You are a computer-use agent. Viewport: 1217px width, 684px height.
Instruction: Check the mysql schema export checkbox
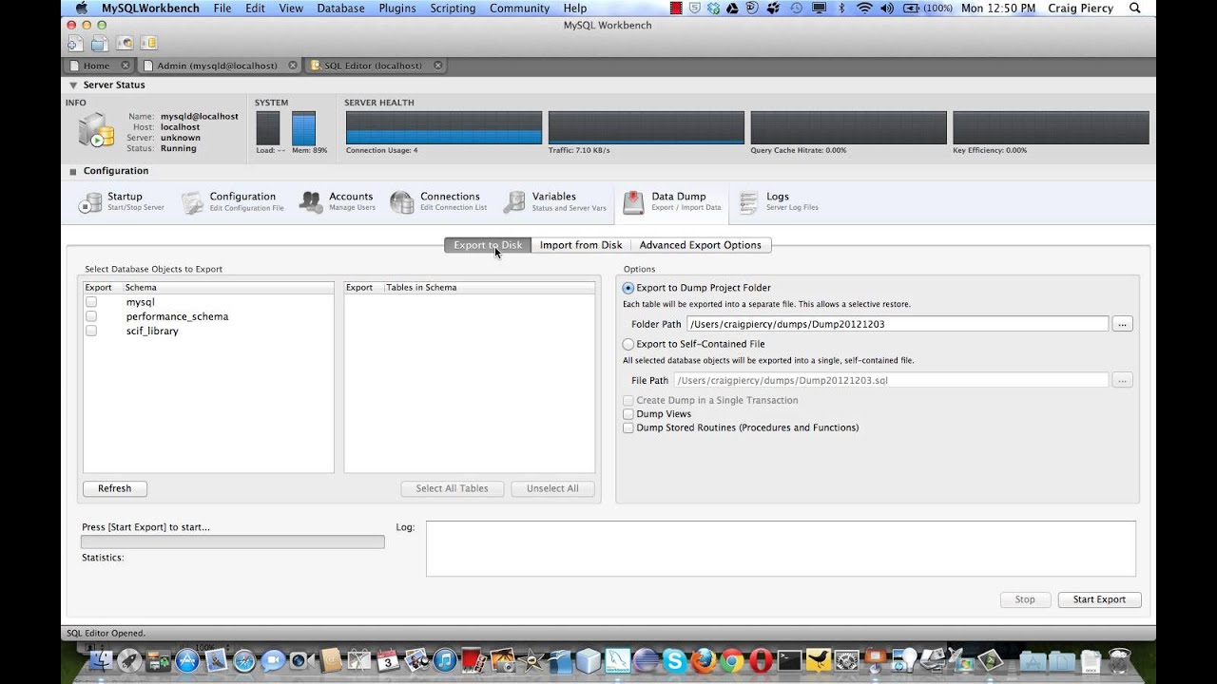[91, 302]
